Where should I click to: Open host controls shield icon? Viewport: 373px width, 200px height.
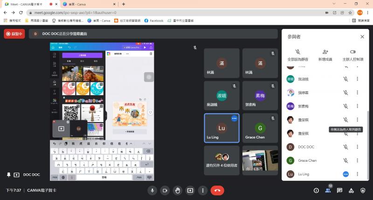[363, 190]
